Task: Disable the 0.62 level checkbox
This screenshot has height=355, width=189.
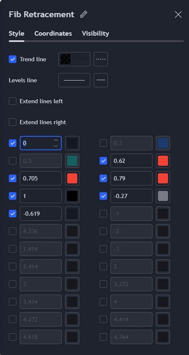Action: [x=103, y=161]
